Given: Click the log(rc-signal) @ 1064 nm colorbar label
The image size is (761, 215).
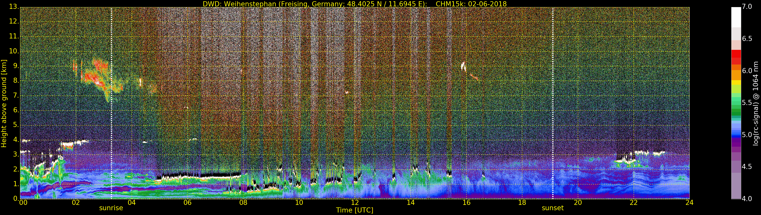Looking at the screenshot, I should pos(755,103).
